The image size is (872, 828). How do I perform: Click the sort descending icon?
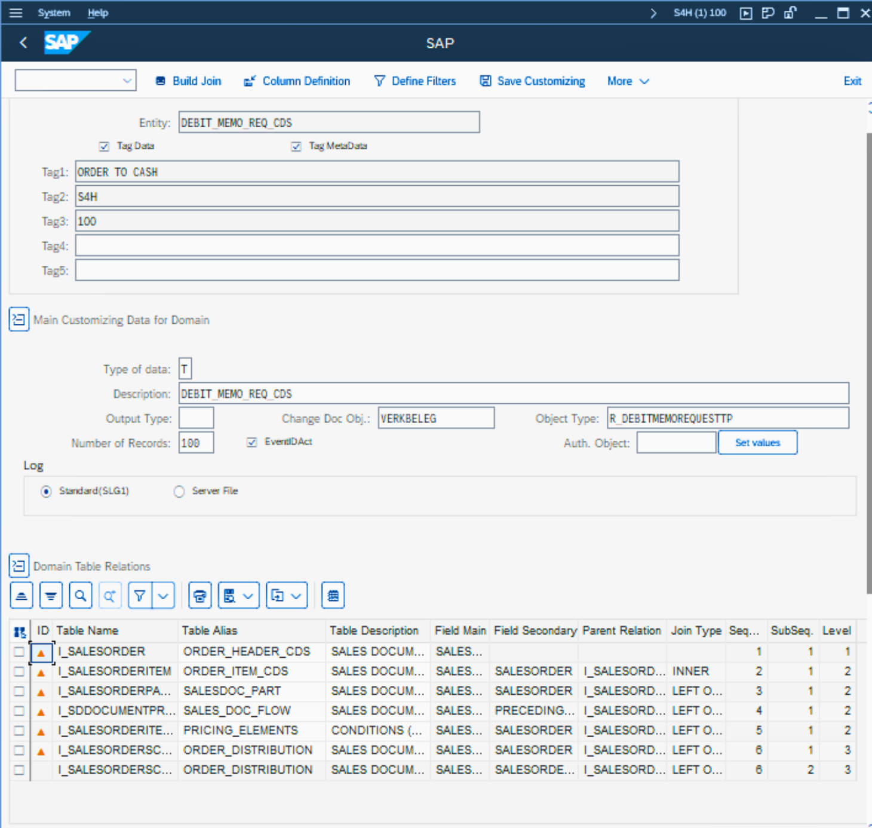point(51,596)
